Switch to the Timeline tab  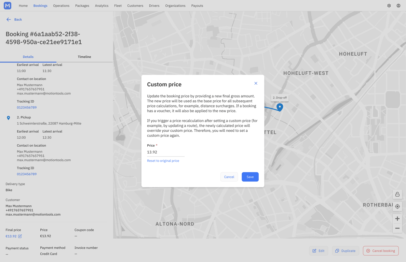pos(84,57)
